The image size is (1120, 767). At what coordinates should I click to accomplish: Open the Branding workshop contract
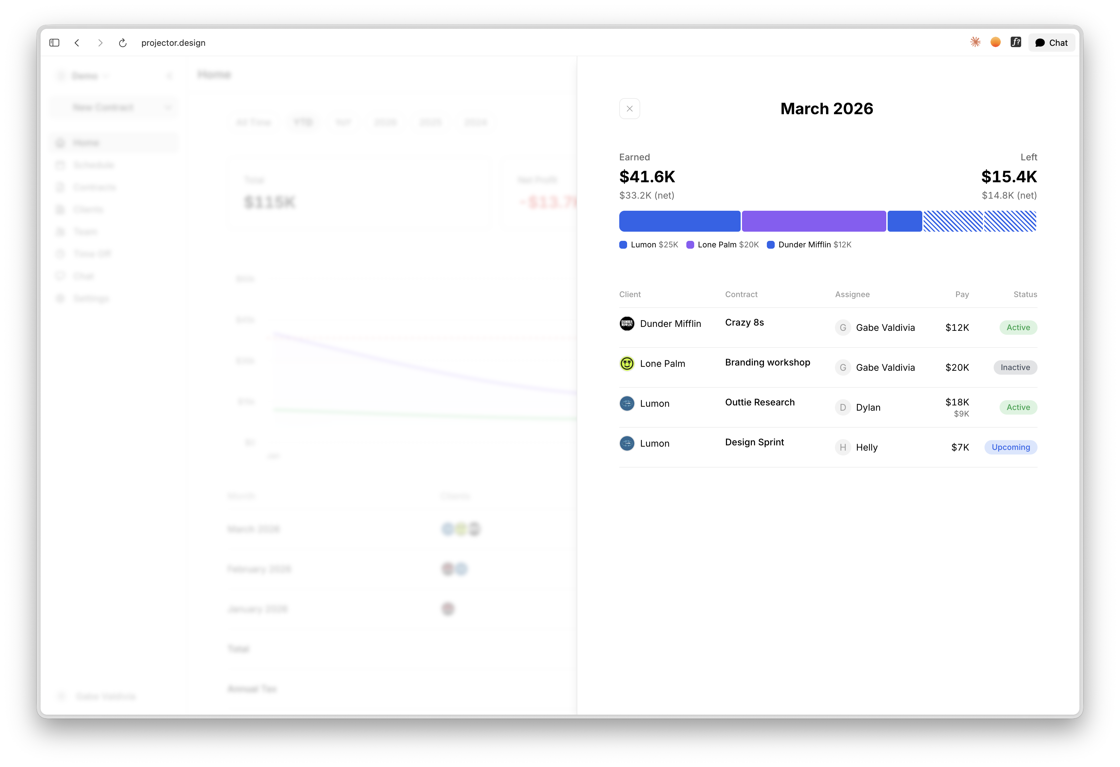(x=767, y=363)
